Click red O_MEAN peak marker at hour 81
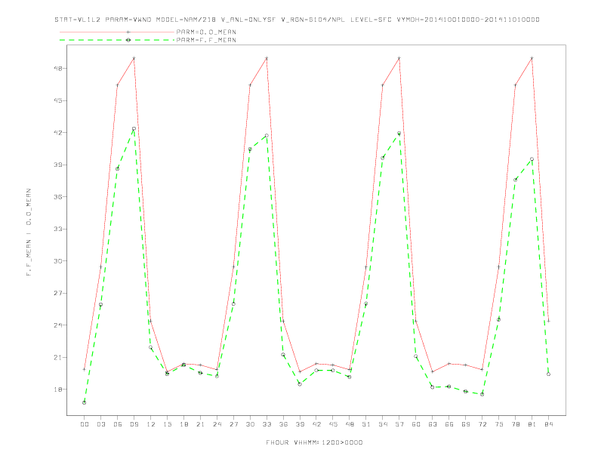This screenshot has height=462, width=598. 532,58
